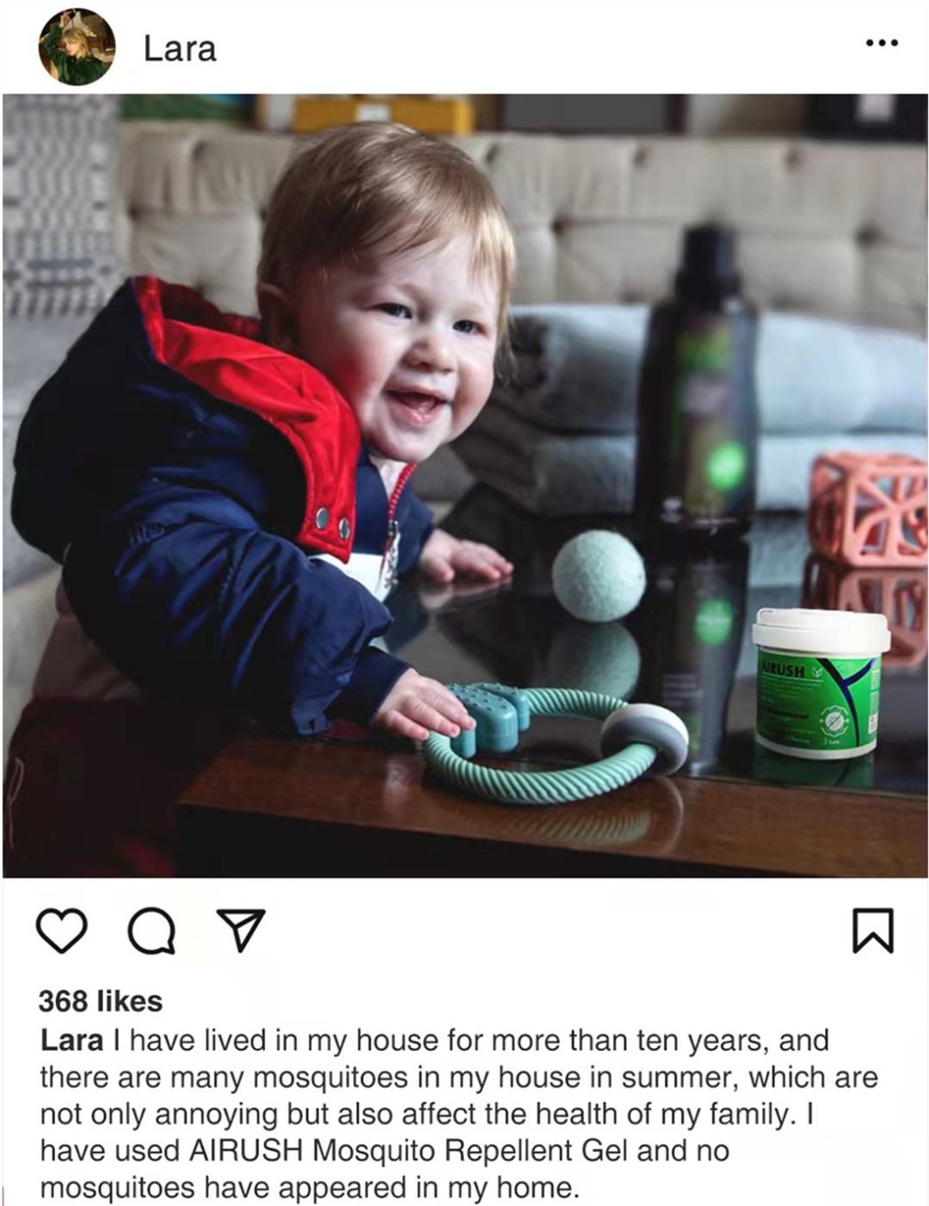Tap the caption's last line about mosquitoes
This screenshot has width=929, height=1206.
pos(310,1189)
